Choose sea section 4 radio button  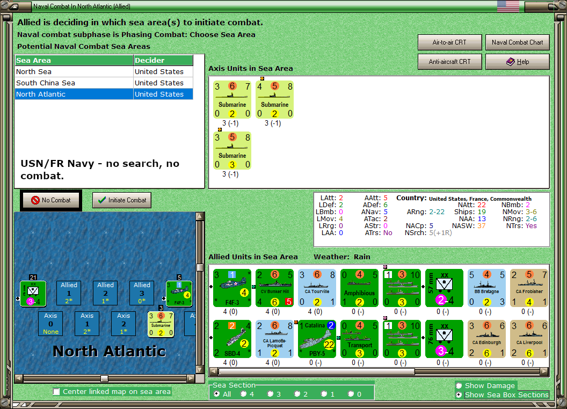click(244, 394)
